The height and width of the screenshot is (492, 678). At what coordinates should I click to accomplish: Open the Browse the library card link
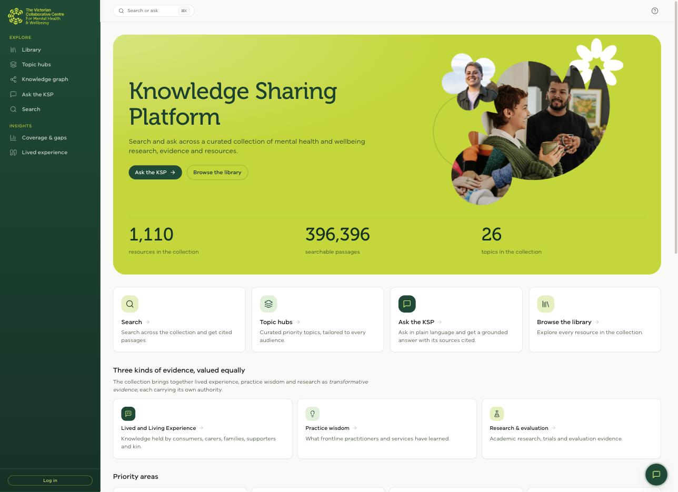click(x=595, y=319)
